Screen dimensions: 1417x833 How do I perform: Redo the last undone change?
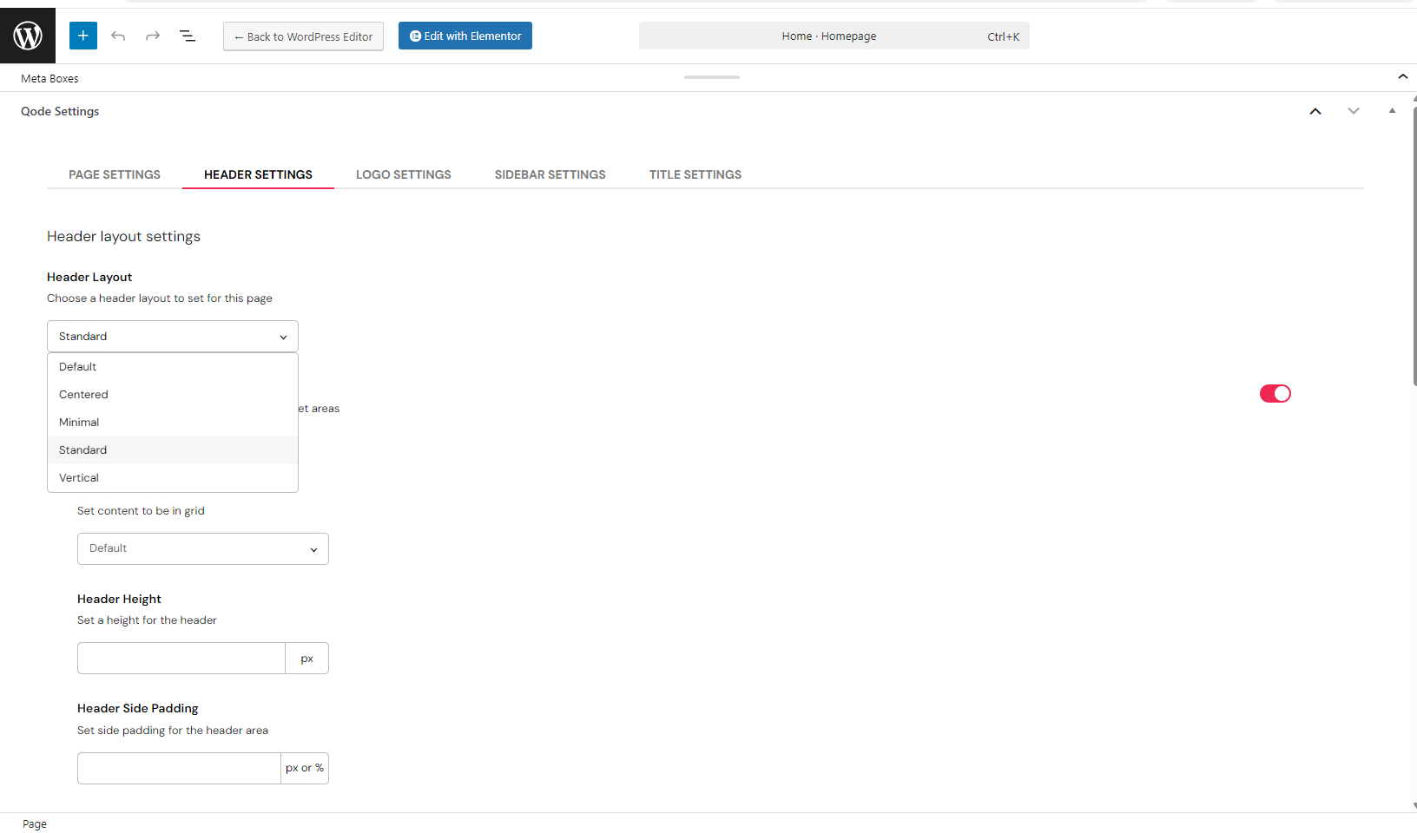153,36
